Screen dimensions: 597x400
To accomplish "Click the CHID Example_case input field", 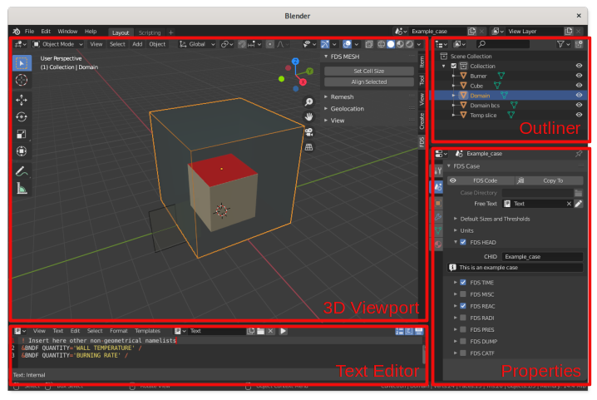I will coord(542,257).
